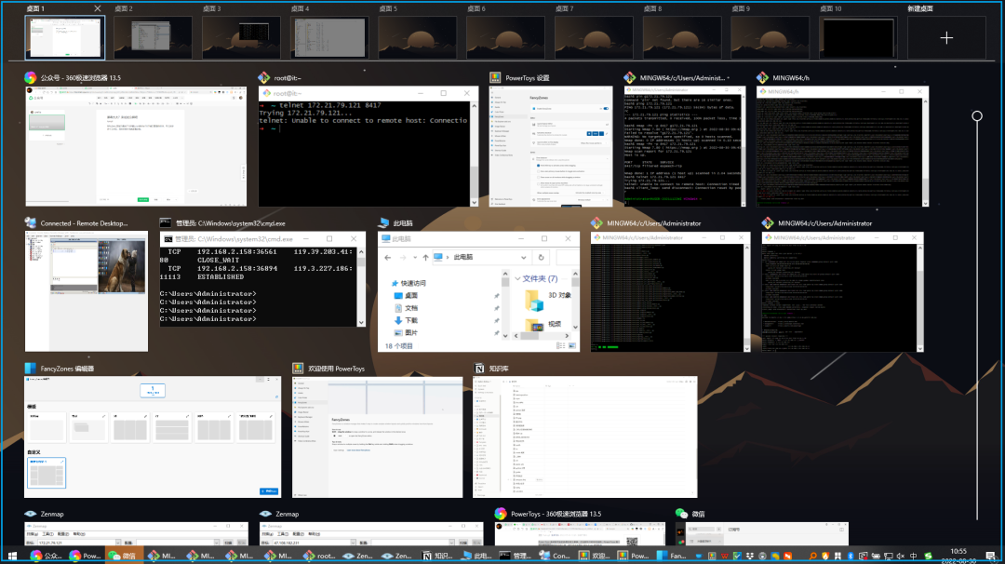This screenshot has height=564, width=1005.
Task: Open the 此电脑 file explorer window
Action: (x=478, y=291)
